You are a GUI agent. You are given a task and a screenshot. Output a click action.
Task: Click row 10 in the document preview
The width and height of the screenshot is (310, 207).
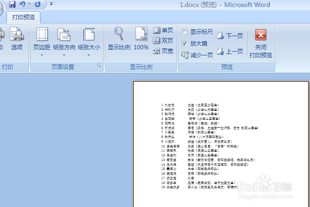click(200, 146)
